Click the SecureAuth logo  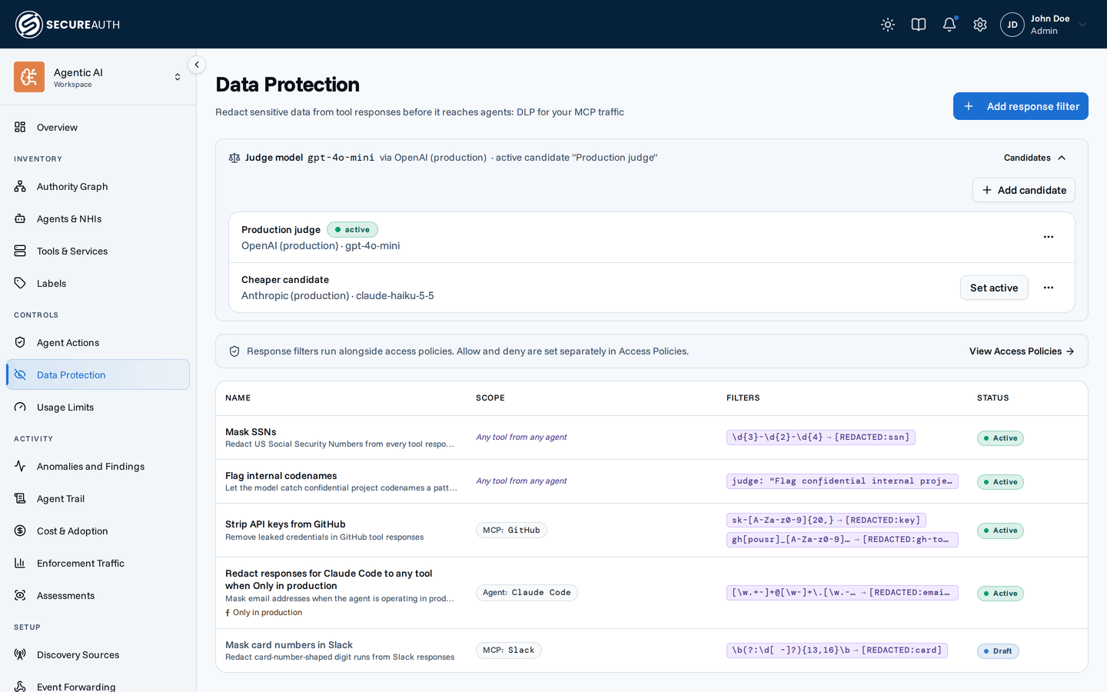click(x=68, y=25)
